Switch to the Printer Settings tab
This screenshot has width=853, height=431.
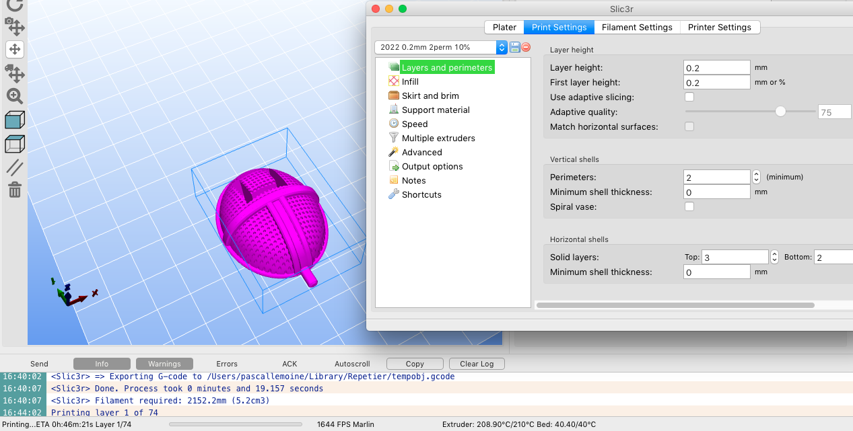point(720,27)
